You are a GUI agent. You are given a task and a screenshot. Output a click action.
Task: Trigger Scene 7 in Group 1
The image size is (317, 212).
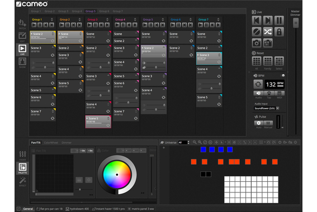42,114
